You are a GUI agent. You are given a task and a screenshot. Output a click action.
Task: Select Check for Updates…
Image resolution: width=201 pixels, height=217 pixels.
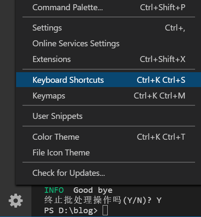[x=109, y=173]
